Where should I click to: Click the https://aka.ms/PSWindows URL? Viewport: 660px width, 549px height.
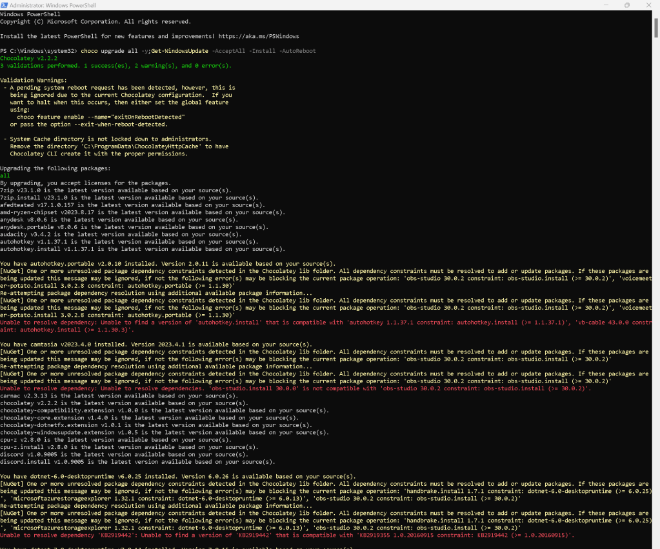pos(259,36)
